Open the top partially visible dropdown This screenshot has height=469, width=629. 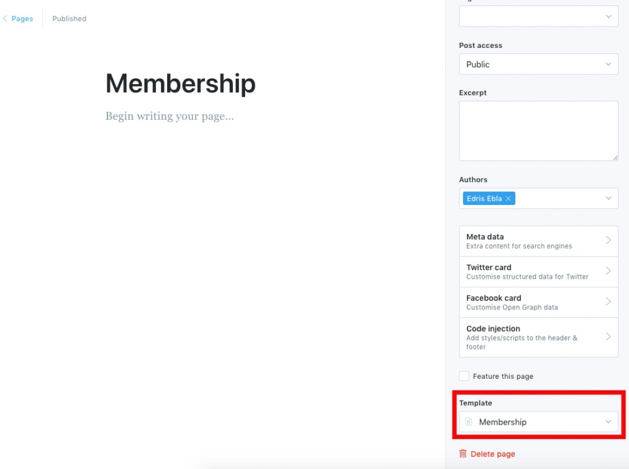[538, 16]
